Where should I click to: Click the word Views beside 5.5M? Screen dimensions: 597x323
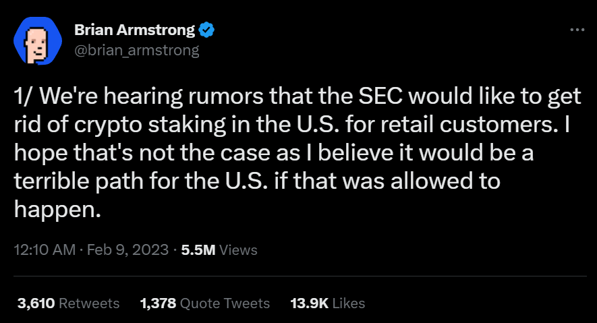[238, 250]
